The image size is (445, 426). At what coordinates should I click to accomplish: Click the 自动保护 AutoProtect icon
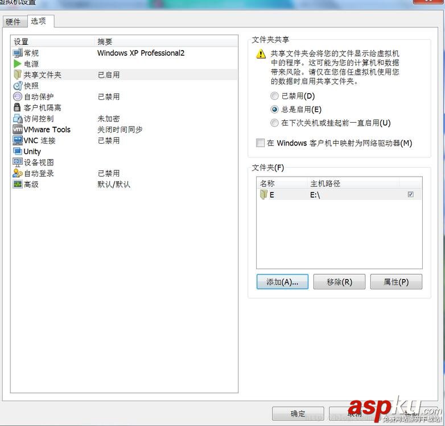(x=17, y=97)
